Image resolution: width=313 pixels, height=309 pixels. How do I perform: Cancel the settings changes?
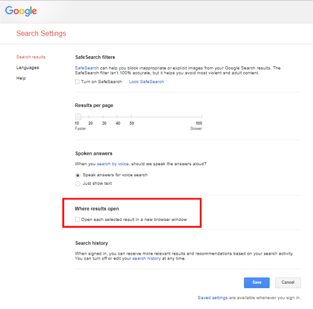288,283
